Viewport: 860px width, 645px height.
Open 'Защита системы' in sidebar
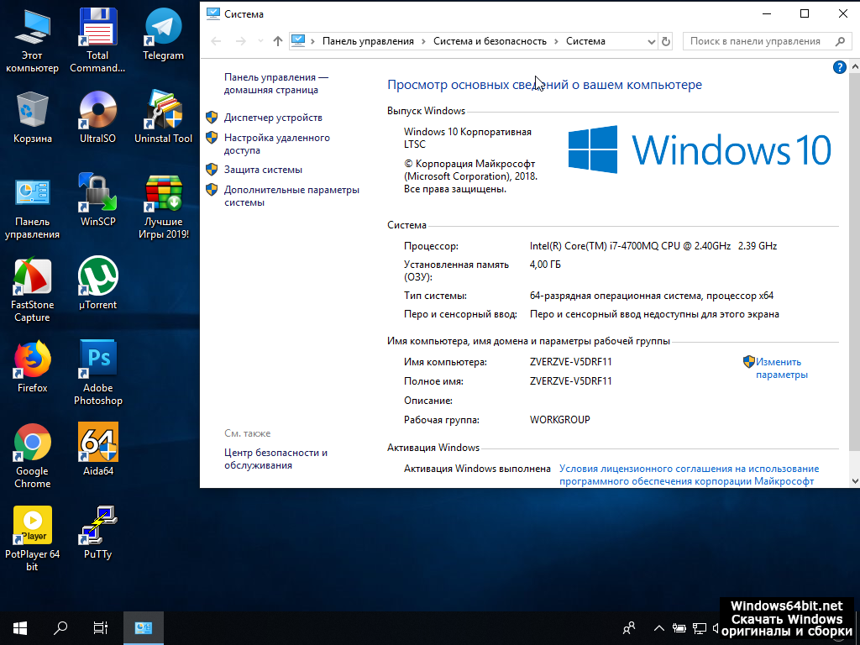(263, 170)
